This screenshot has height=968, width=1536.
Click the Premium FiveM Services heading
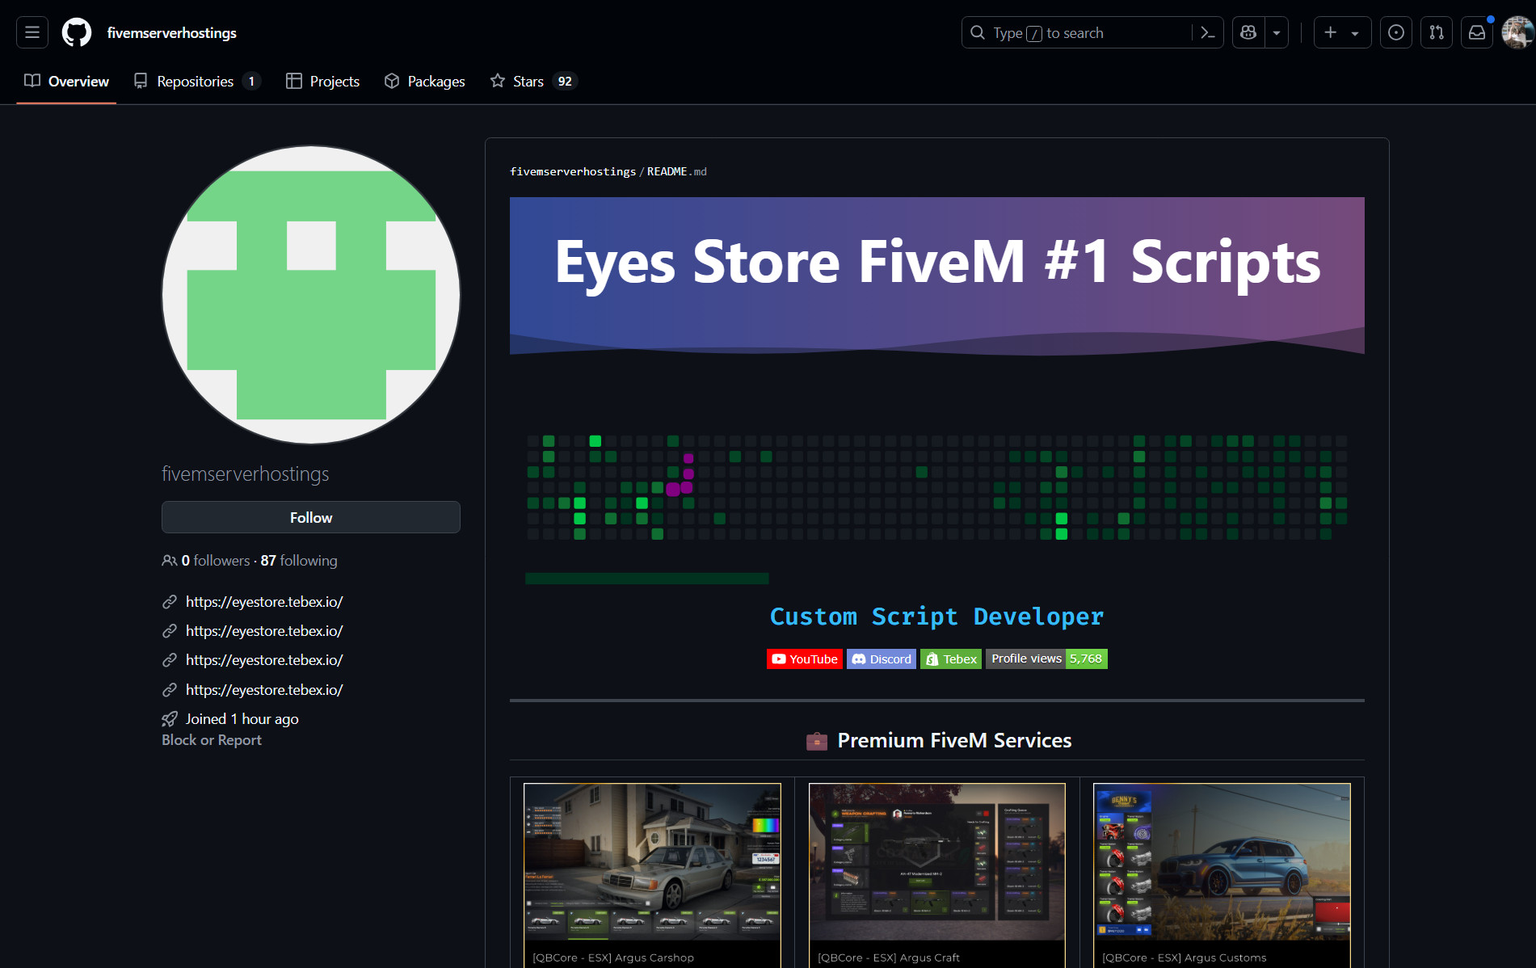954,740
